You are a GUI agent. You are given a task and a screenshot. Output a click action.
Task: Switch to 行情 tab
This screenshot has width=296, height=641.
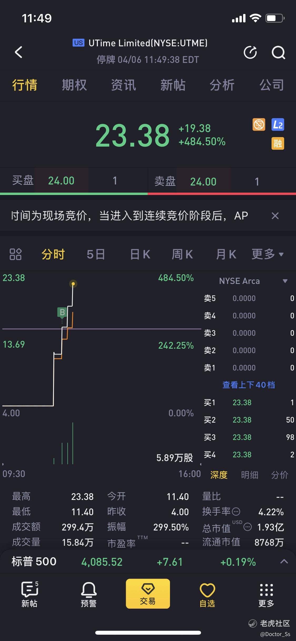tap(25, 85)
